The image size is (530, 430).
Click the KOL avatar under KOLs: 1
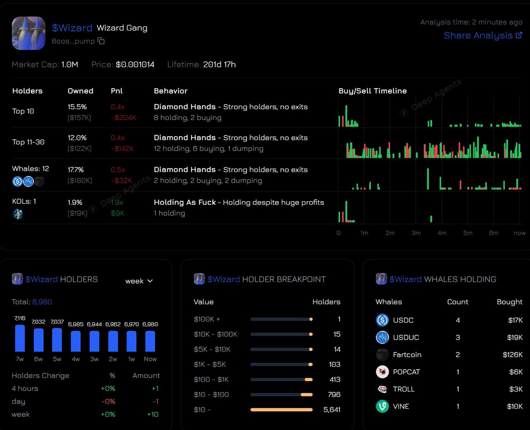click(x=18, y=214)
